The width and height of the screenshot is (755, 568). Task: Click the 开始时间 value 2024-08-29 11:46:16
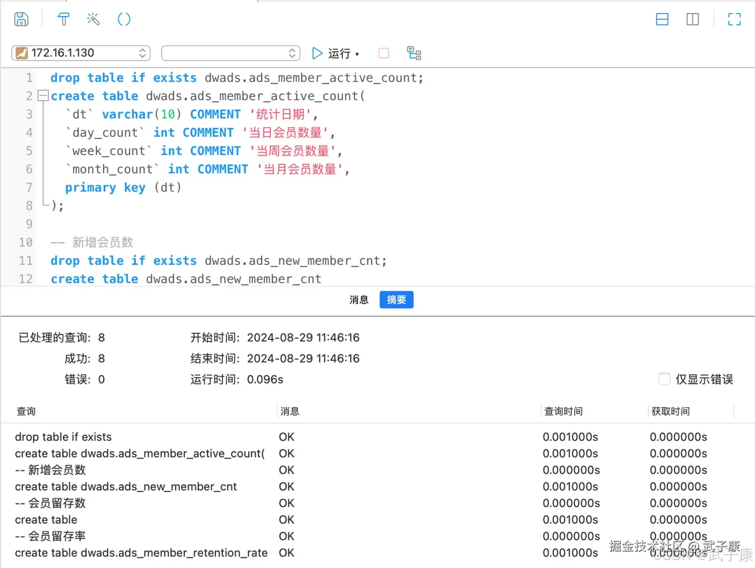pyautogui.click(x=303, y=337)
